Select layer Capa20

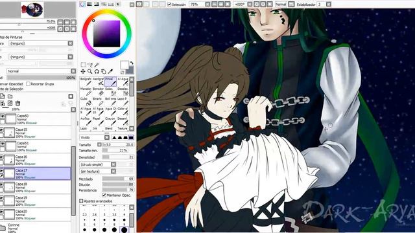36,214
